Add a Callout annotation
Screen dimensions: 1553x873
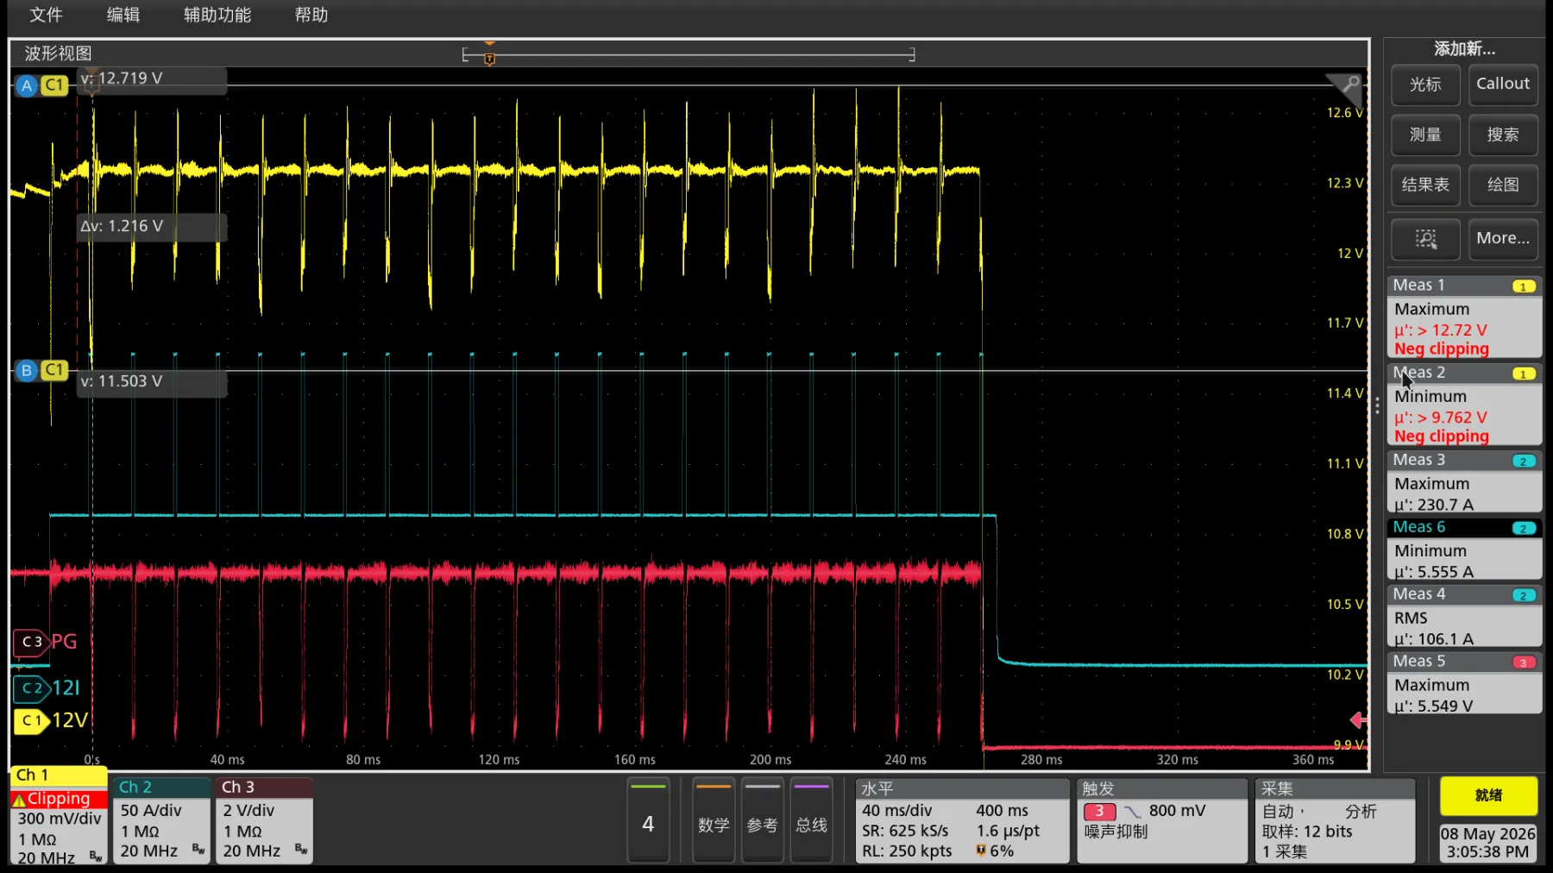(1503, 85)
